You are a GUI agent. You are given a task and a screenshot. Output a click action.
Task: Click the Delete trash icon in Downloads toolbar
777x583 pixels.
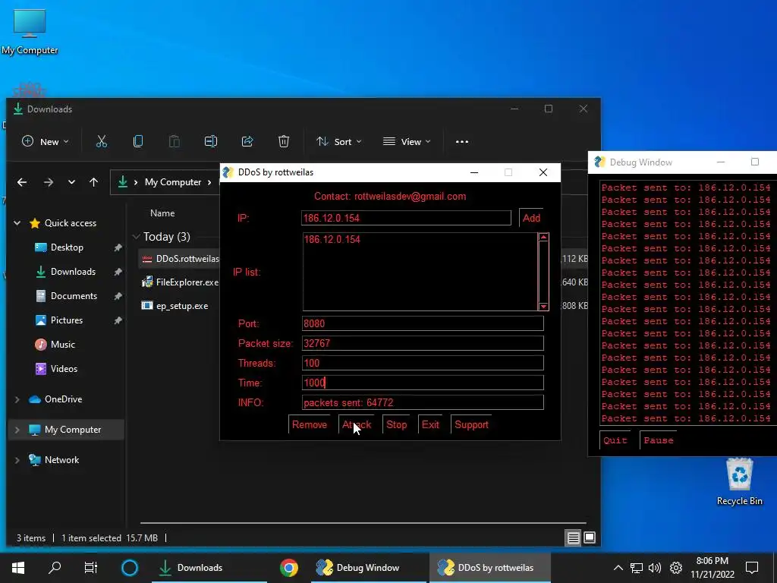pos(284,142)
